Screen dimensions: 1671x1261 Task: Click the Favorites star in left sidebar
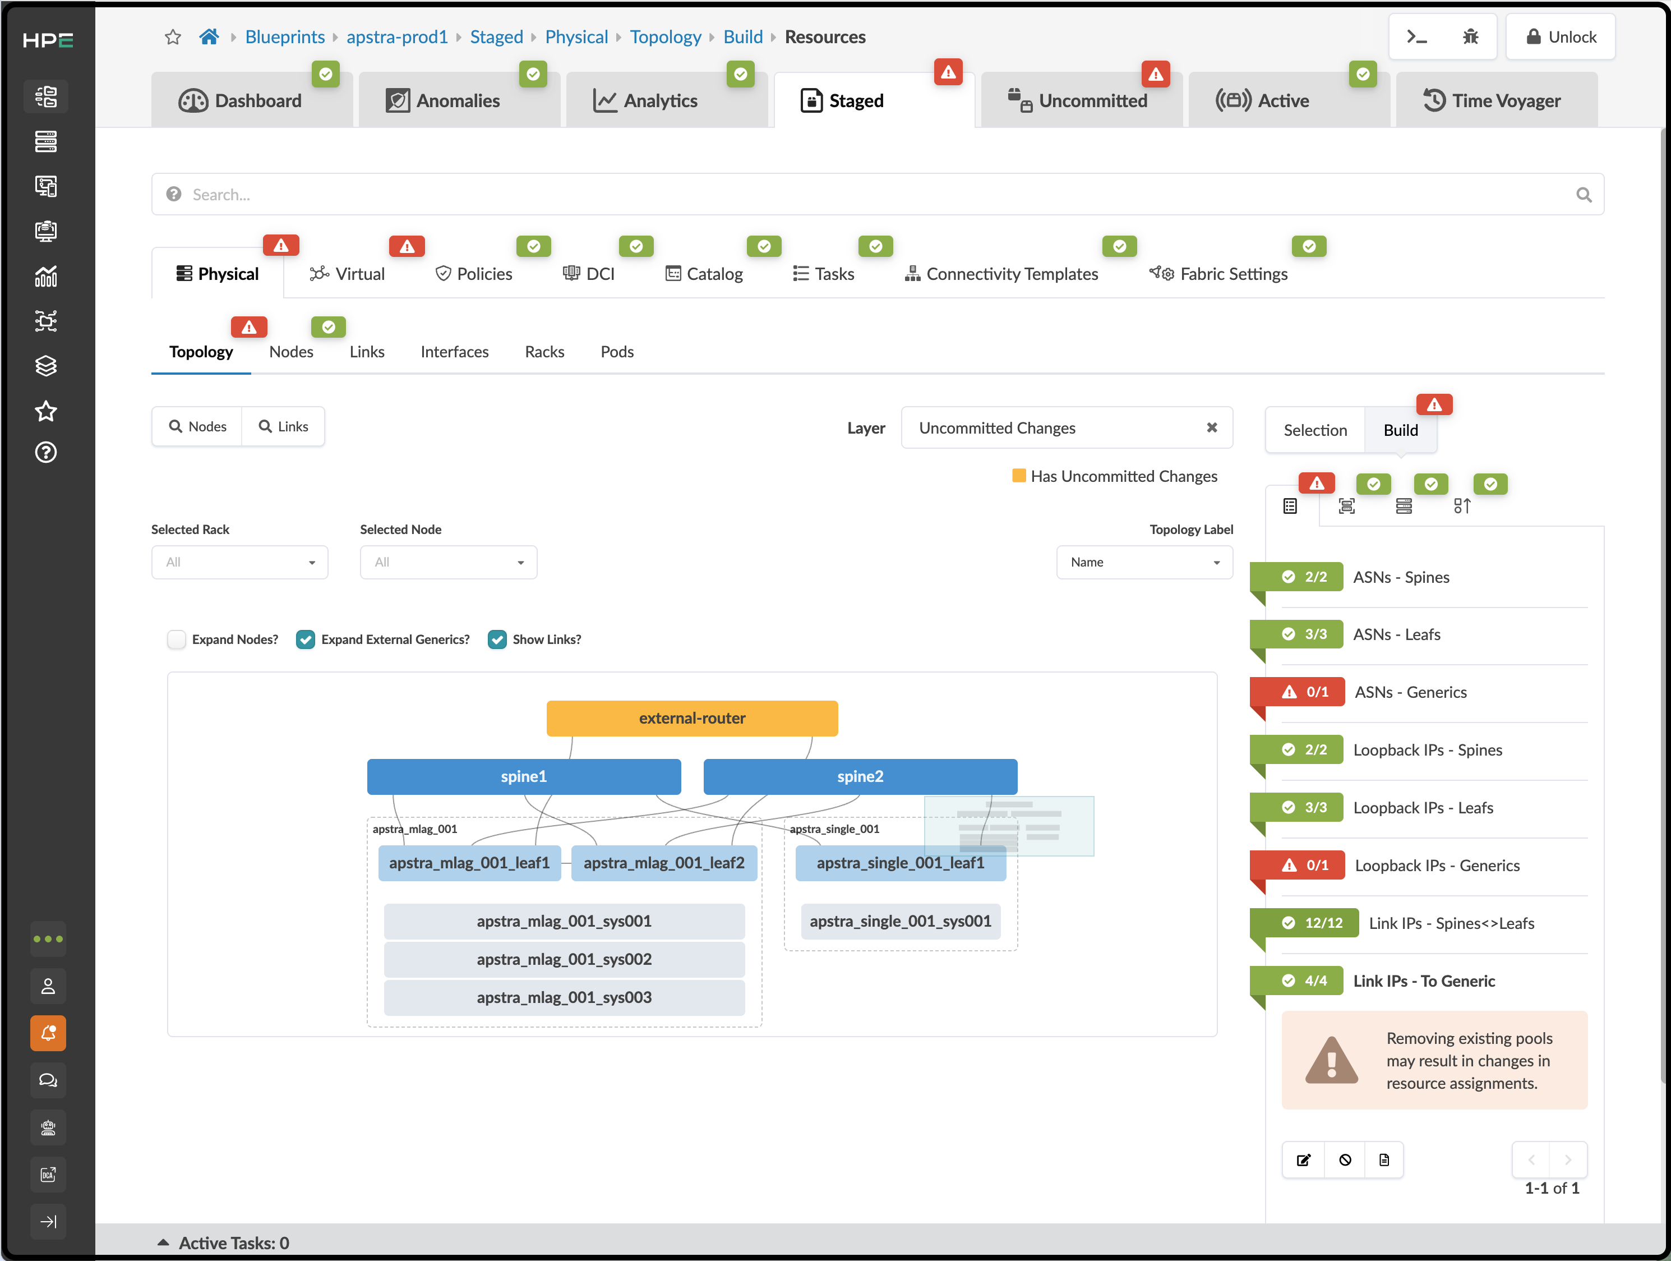coord(46,411)
